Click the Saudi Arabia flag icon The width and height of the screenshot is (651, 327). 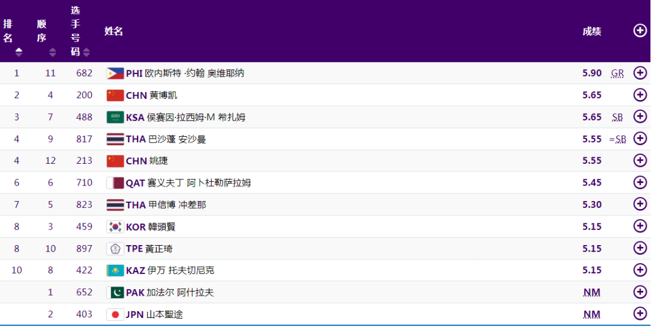115,117
